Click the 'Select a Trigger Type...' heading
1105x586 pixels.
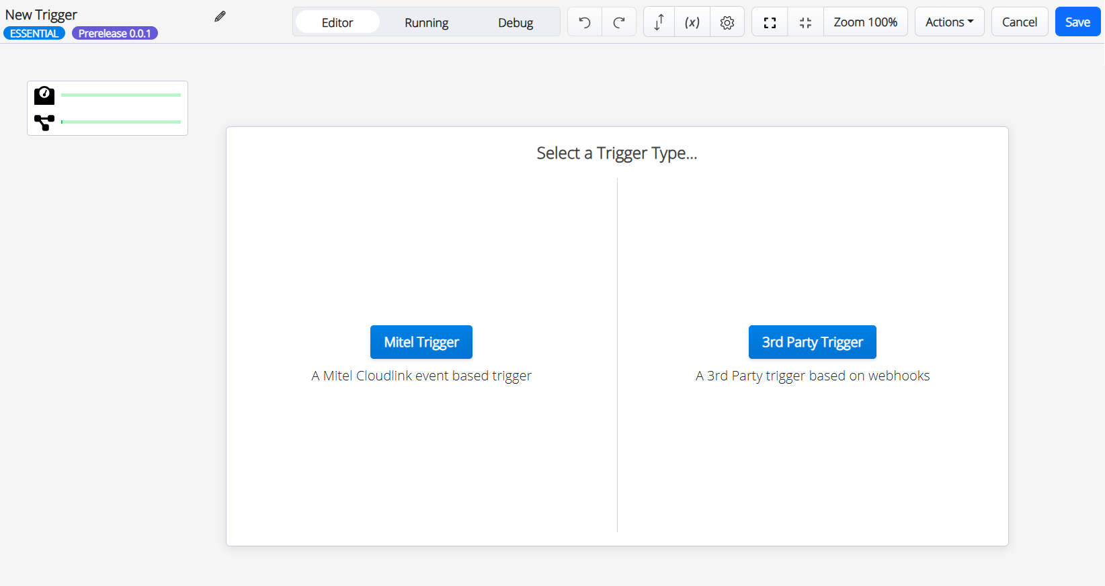click(617, 153)
